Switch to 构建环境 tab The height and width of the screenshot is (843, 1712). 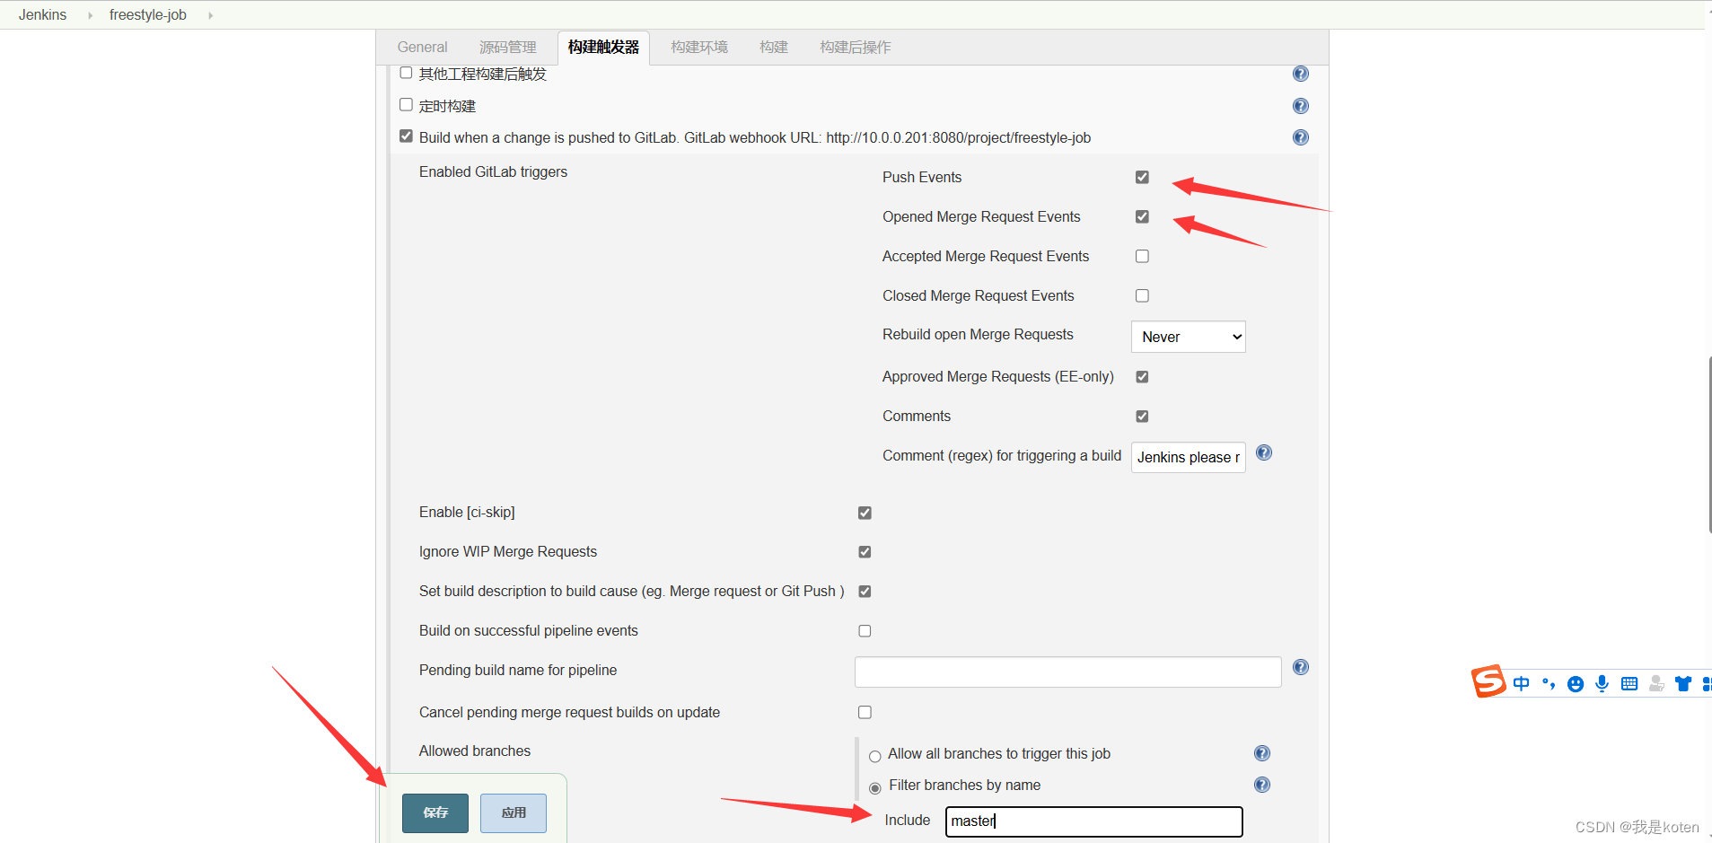click(x=699, y=48)
